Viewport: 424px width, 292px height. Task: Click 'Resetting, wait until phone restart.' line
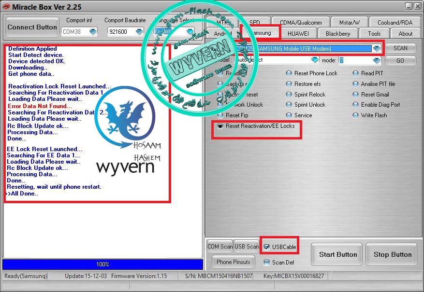pos(54,187)
